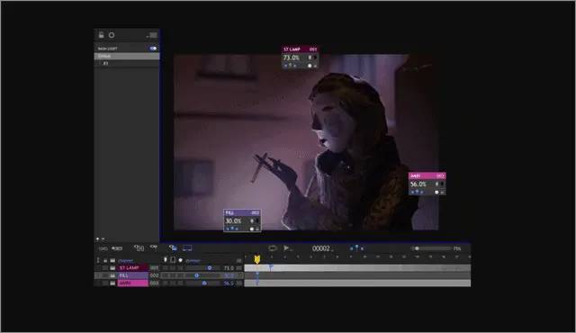The image size is (576, 333).
Task: Click the keyframe icon next to frame counter
Action: click(x=356, y=248)
